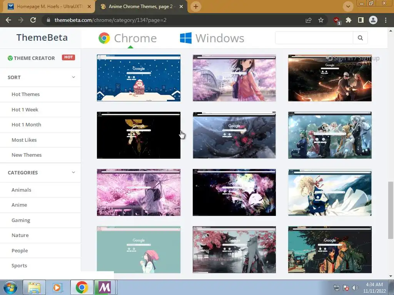394x295 pixels.
Task: Open the purple M taskbar application
Action: pyautogui.click(x=105, y=287)
